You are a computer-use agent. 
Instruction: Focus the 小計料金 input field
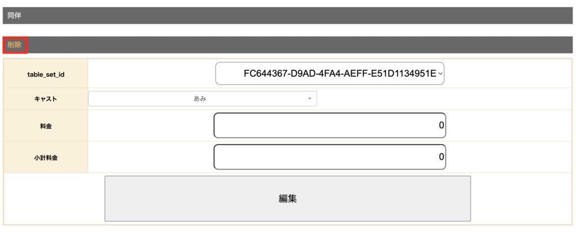pyautogui.click(x=330, y=157)
